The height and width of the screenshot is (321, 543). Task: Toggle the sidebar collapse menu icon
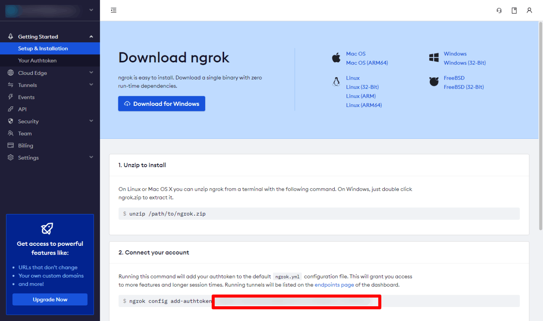tap(114, 10)
